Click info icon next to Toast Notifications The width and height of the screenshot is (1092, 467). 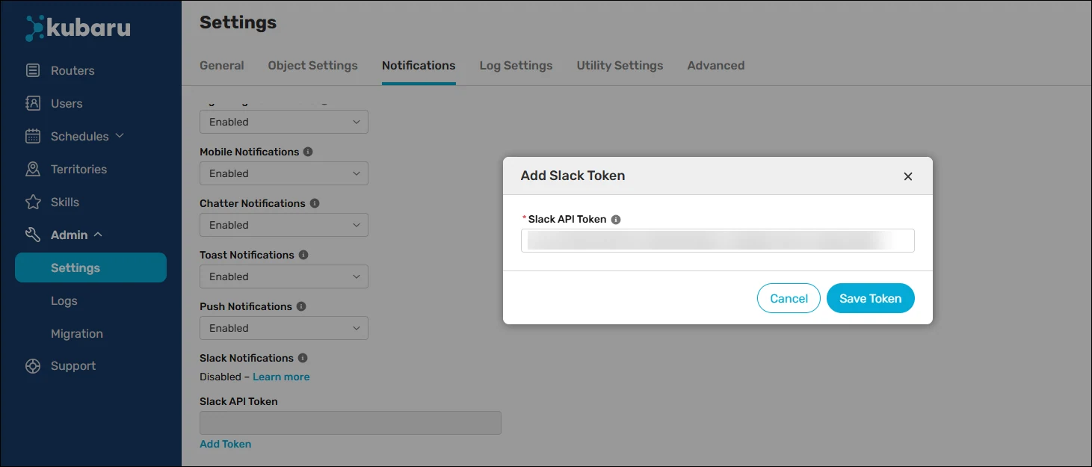click(x=303, y=255)
